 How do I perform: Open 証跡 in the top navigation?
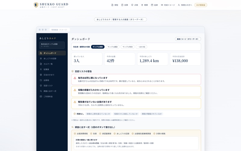[x=155, y=5]
